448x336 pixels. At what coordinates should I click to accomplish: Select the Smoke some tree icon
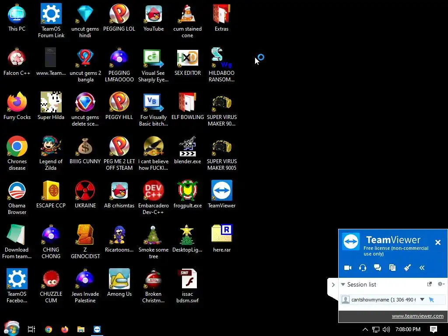(154, 241)
